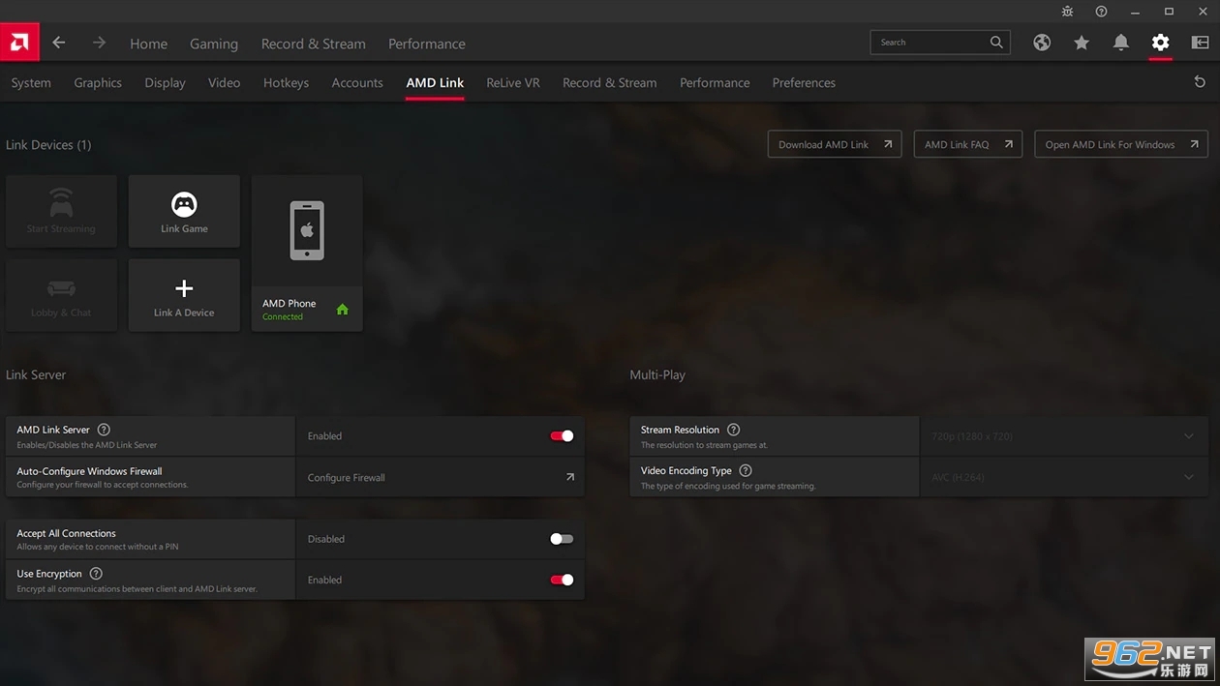The height and width of the screenshot is (686, 1220).
Task: Click Open AMD Link For Windows
Action: pyautogui.click(x=1121, y=144)
